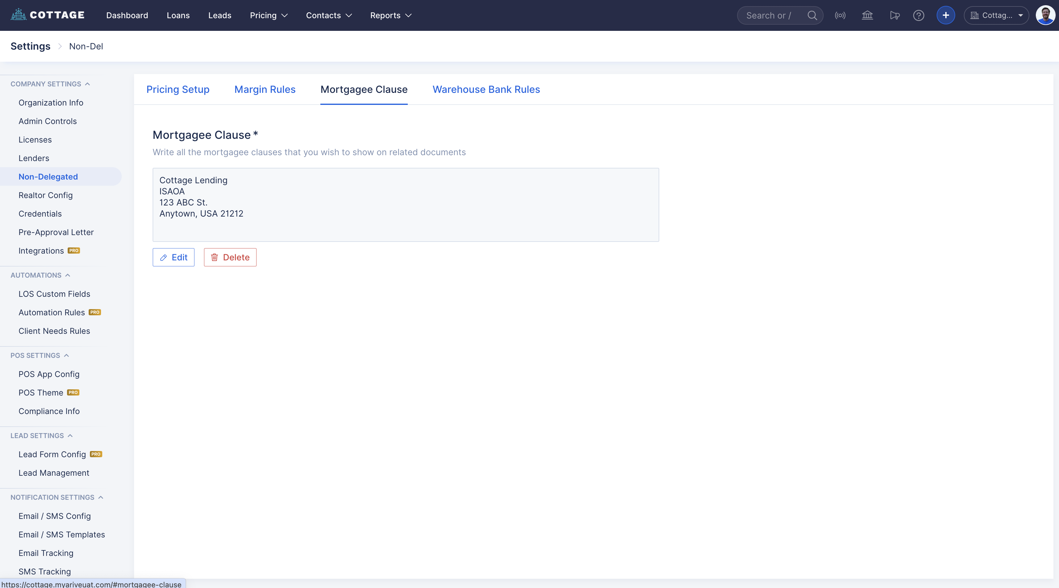Click the Edit mortgagee clause button

pyautogui.click(x=174, y=257)
